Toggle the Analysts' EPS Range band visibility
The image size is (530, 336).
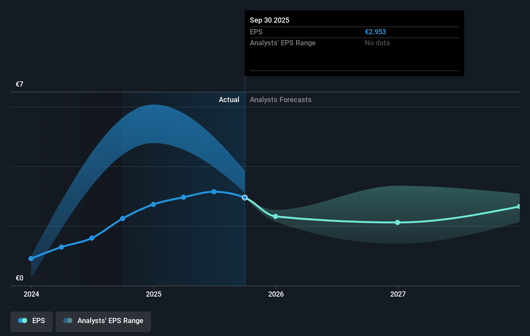pyautogui.click(x=103, y=321)
